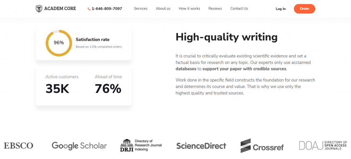351x159 pixels.
Task: Go to About us page
Action: click(x=163, y=9)
